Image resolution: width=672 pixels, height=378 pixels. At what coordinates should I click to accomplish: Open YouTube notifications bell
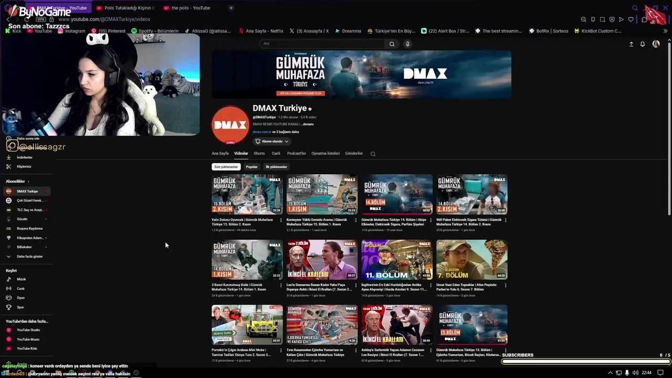(642, 44)
